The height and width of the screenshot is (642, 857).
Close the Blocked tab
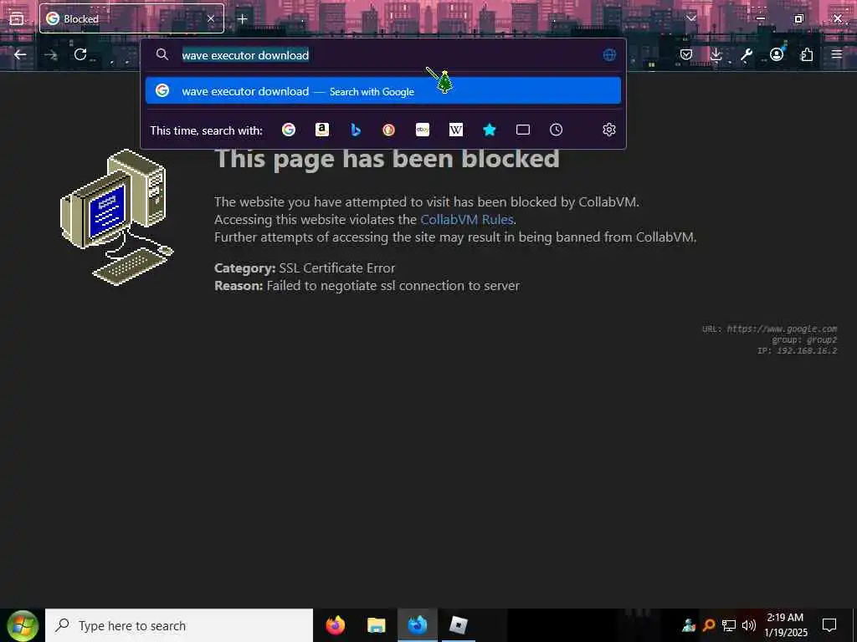click(x=210, y=18)
